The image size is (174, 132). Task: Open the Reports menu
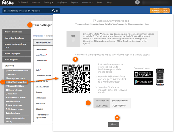(x=75, y=2)
